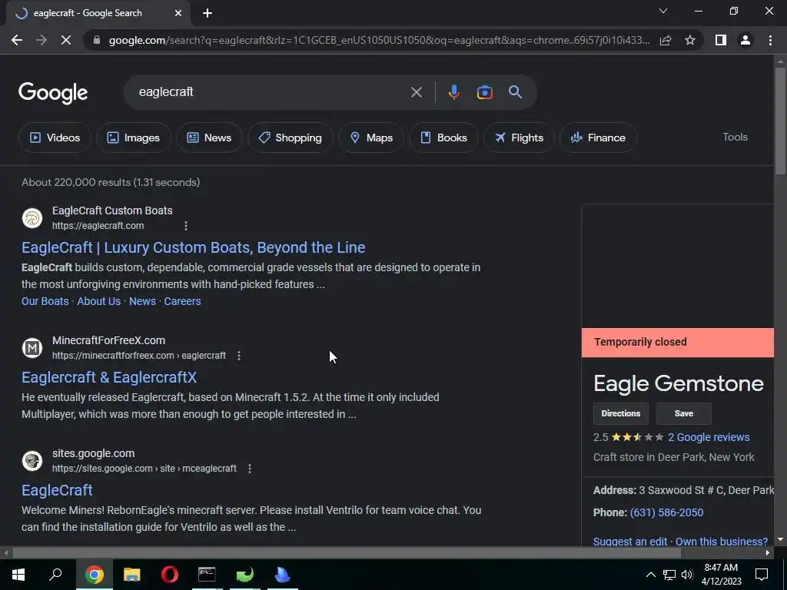Viewport: 787px width, 590px height.
Task: Open the tab search dropdown
Action: click(x=663, y=11)
